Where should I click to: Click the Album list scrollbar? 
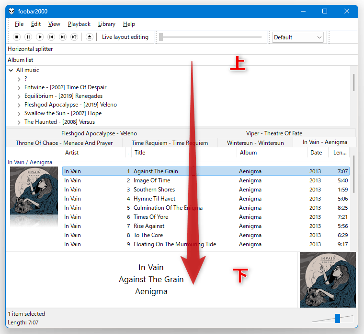354,83
